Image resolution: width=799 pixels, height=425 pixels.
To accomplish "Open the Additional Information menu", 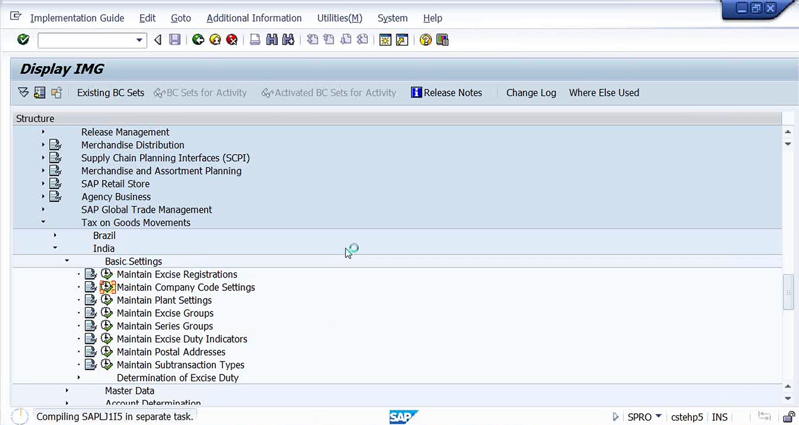I will [254, 18].
